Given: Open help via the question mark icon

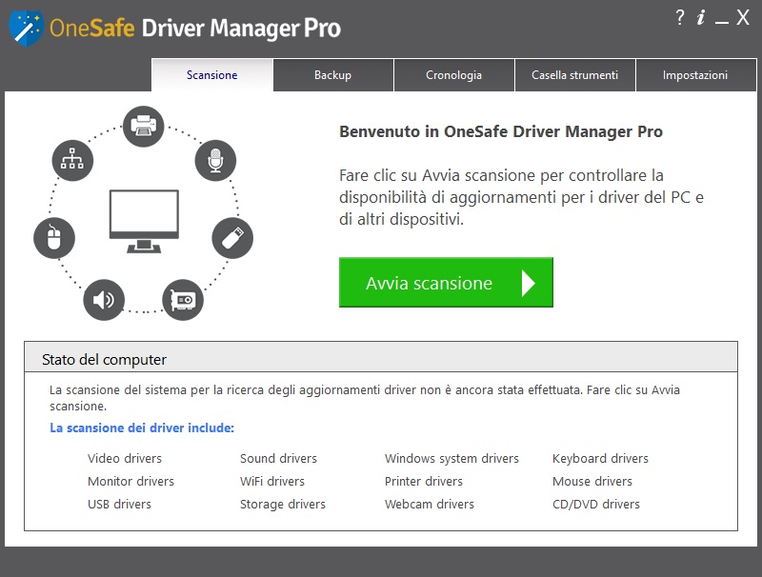Looking at the screenshot, I should [x=680, y=17].
